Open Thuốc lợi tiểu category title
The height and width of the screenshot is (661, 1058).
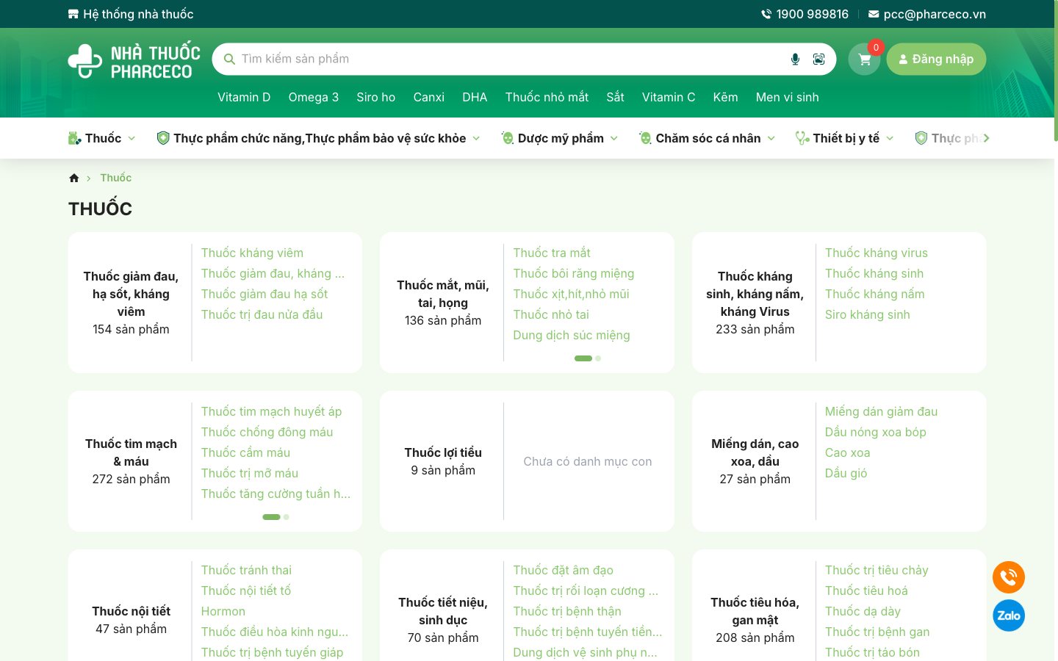tap(443, 452)
